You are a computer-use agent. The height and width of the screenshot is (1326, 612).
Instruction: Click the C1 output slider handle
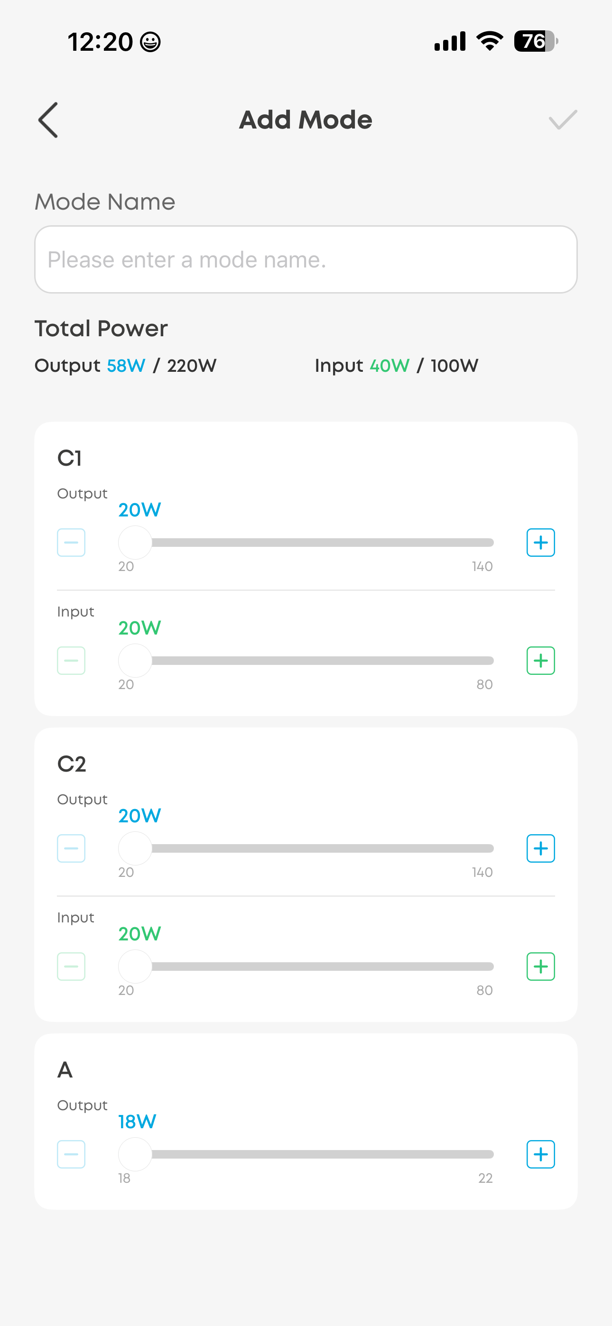coord(135,543)
